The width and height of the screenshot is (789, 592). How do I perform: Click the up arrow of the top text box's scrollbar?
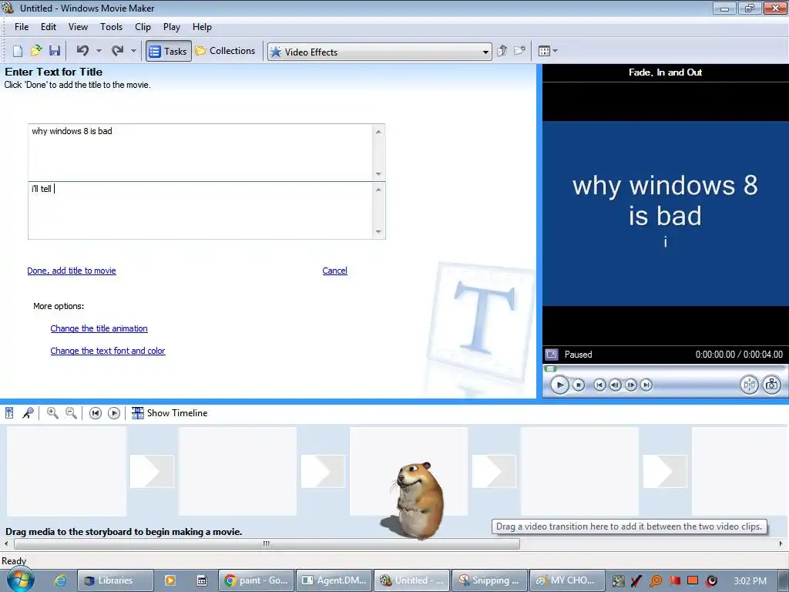pyautogui.click(x=379, y=131)
